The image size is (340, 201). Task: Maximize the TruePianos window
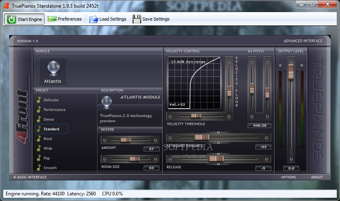(312, 4)
